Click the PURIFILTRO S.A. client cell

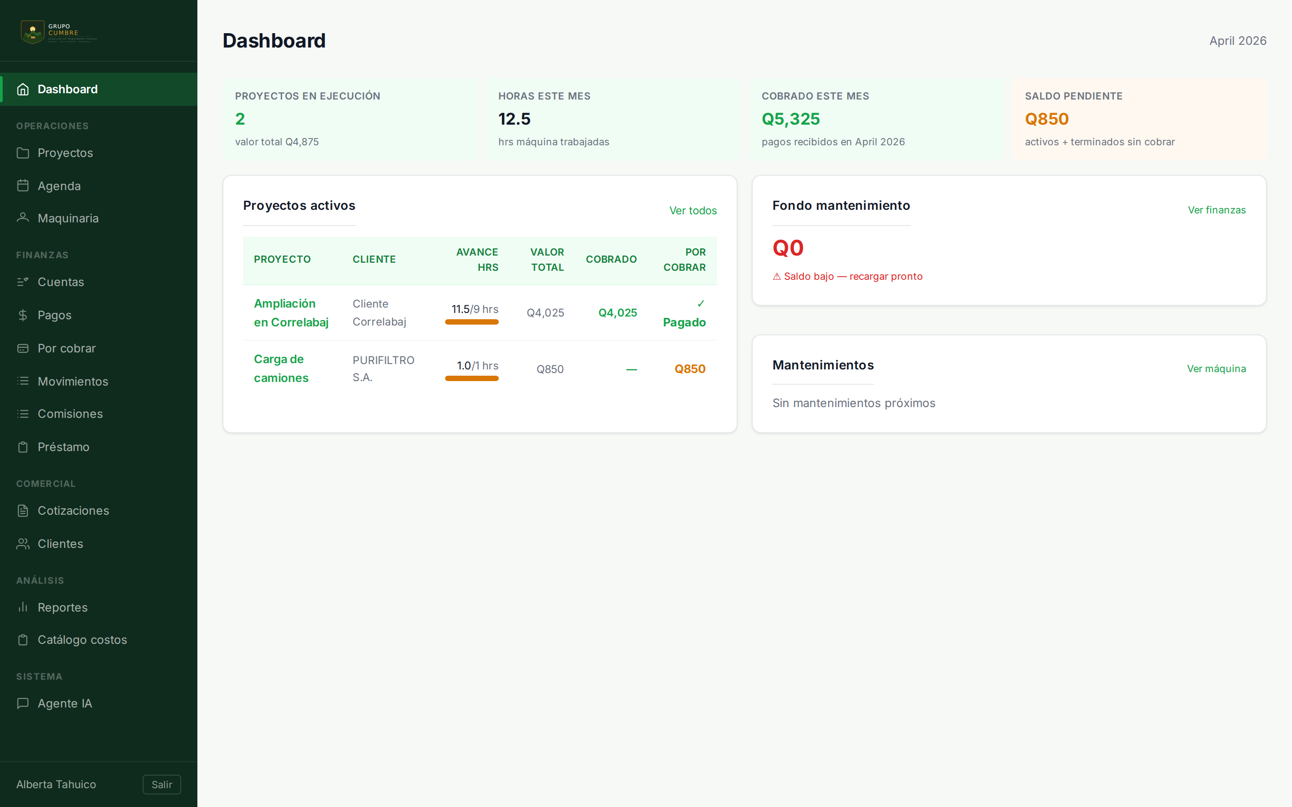[383, 369]
